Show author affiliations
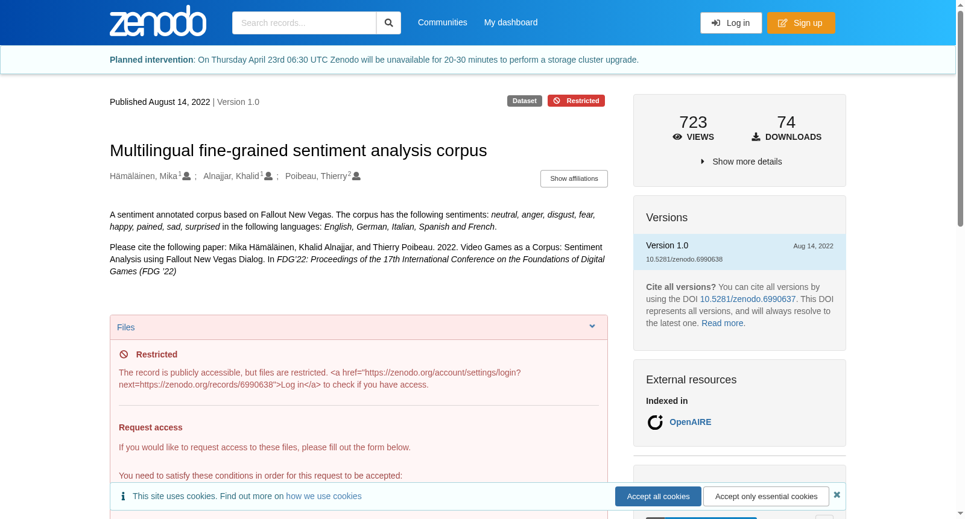The height and width of the screenshot is (519, 965). click(x=574, y=178)
